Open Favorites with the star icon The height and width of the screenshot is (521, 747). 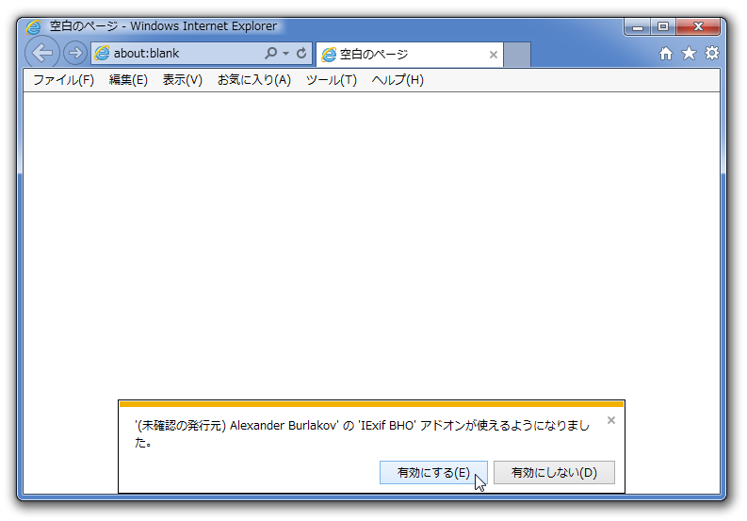(x=689, y=53)
